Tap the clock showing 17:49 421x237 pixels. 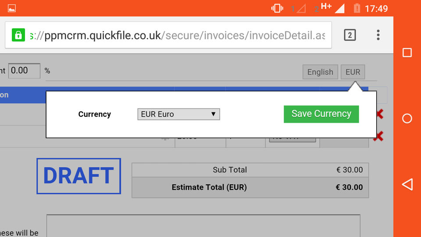pos(376,8)
